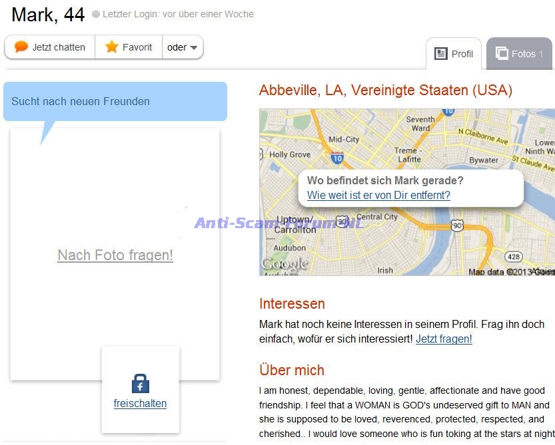
Task: Open the Profil tab
Action: point(454,54)
